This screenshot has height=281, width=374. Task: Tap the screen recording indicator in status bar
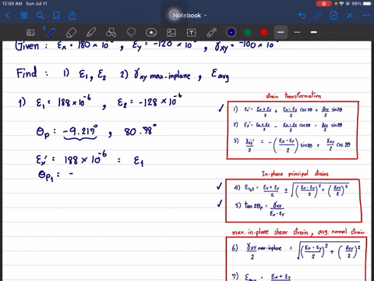coord(324,4)
